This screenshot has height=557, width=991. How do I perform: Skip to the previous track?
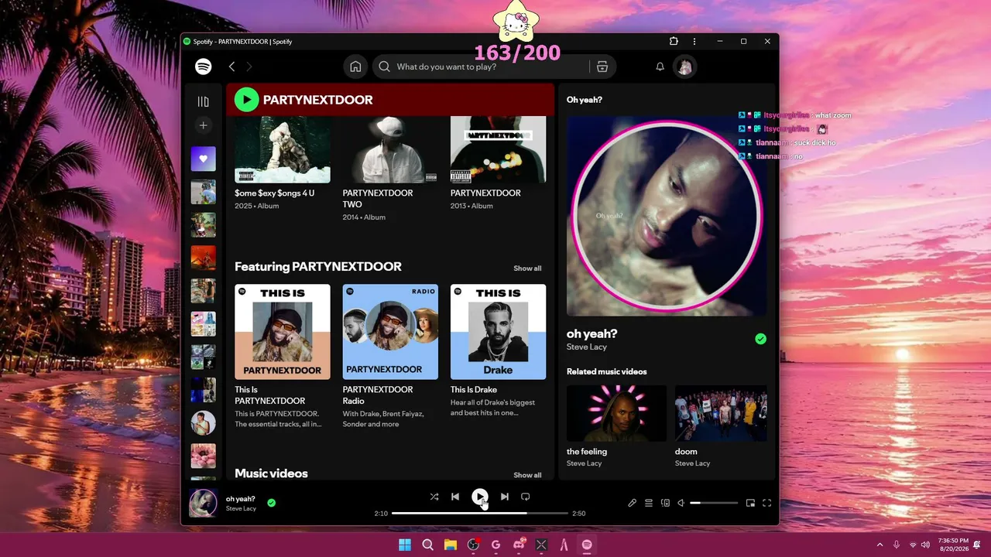(455, 497)
